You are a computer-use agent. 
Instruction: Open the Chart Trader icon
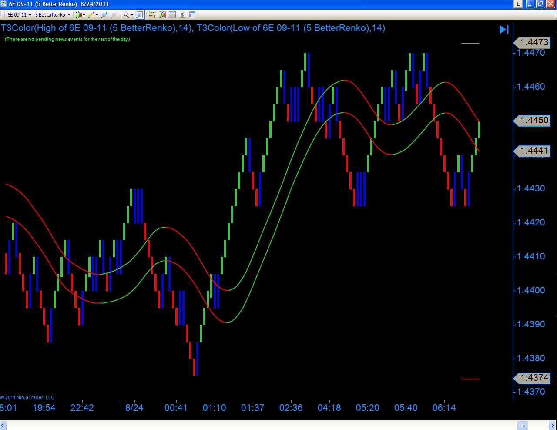pos(152,15)
